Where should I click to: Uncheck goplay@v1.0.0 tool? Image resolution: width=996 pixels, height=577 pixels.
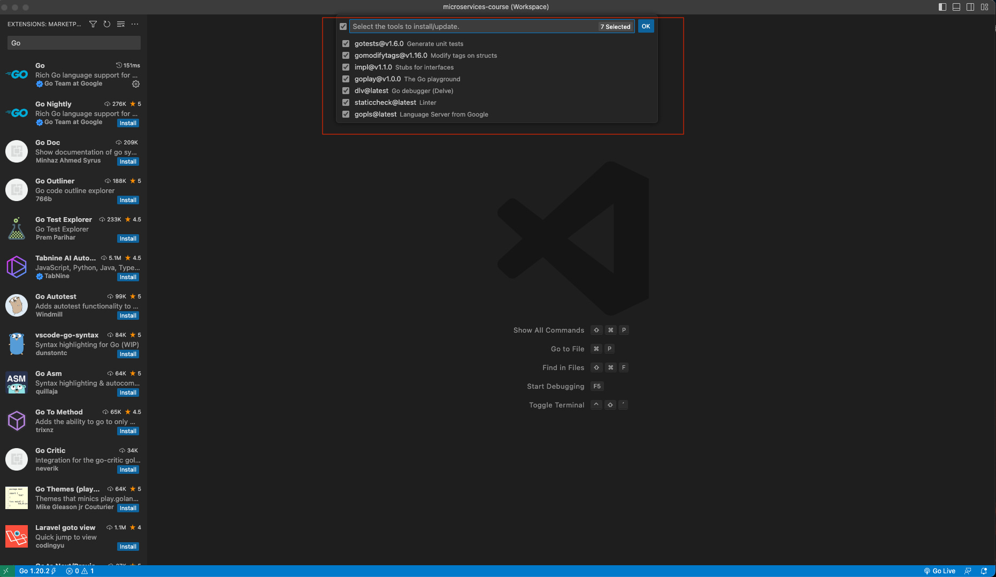[346, 79]
